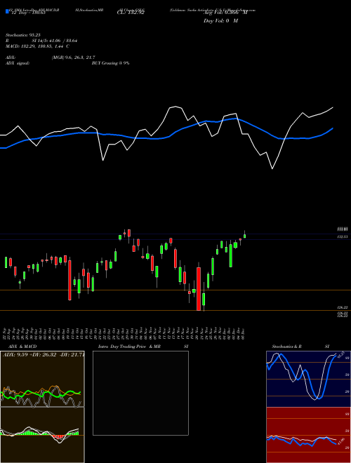
Task: Open the MACD histogram panel
Action: (42, 435)
